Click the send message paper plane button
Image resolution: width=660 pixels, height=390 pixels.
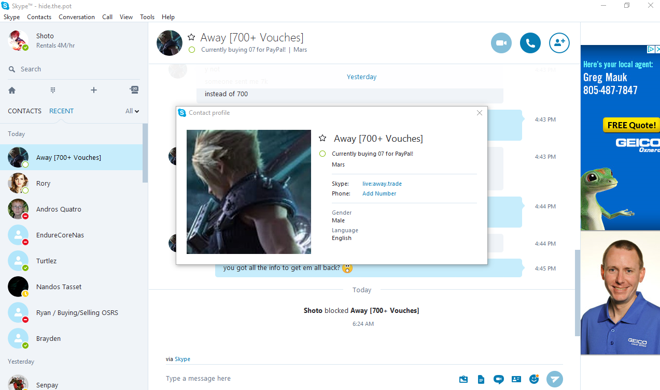[x=555, y=379]
